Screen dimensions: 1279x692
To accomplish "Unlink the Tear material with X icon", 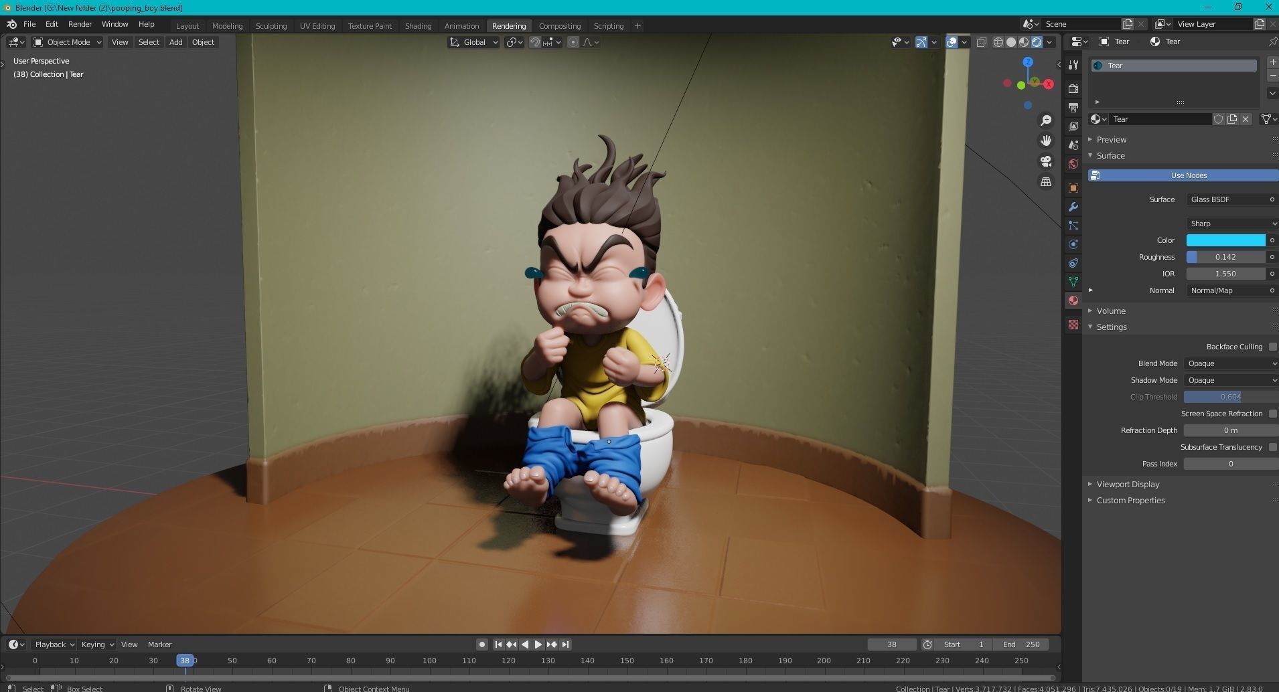I will 1246,119.
